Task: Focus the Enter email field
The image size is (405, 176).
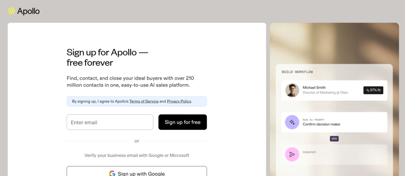Action: click(110, 122)
